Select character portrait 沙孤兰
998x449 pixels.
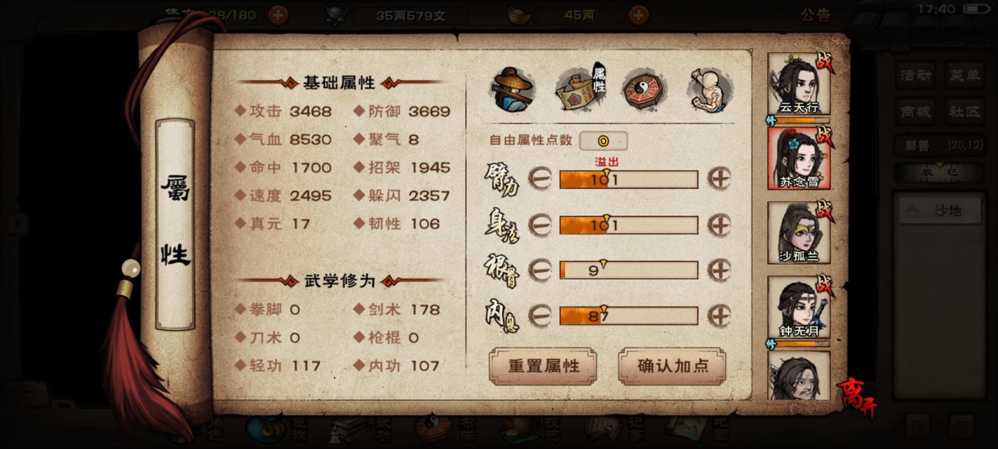click(x=799, y=233)
